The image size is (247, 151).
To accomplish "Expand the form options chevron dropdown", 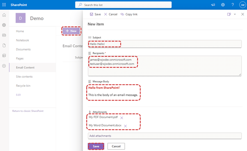I will tap(235, 14).
